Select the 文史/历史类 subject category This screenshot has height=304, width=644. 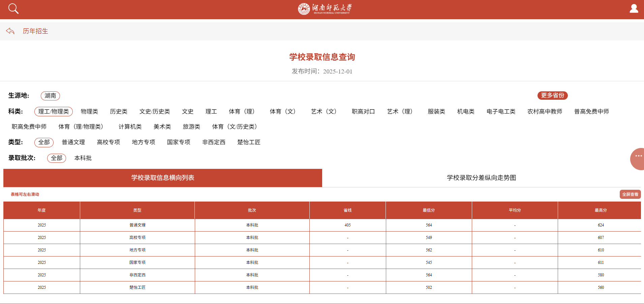tap(155, 112)
